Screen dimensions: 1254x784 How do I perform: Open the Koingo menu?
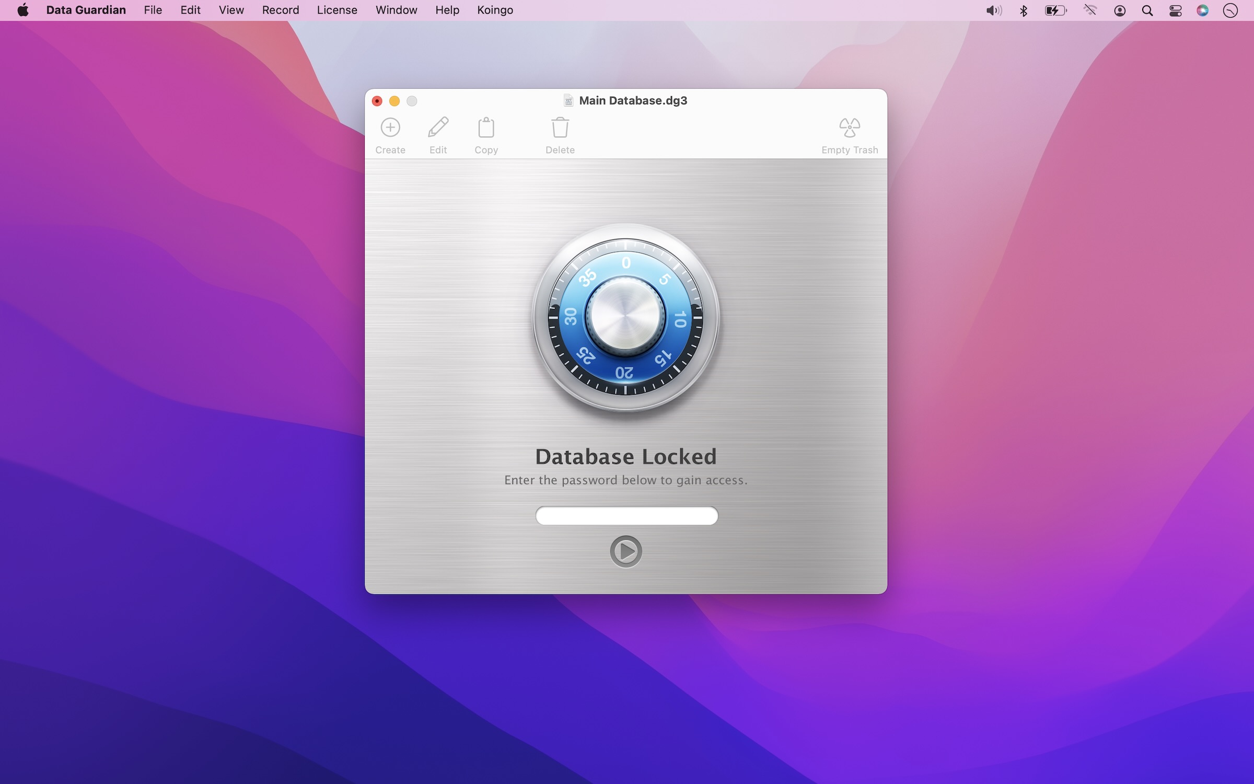494,10
